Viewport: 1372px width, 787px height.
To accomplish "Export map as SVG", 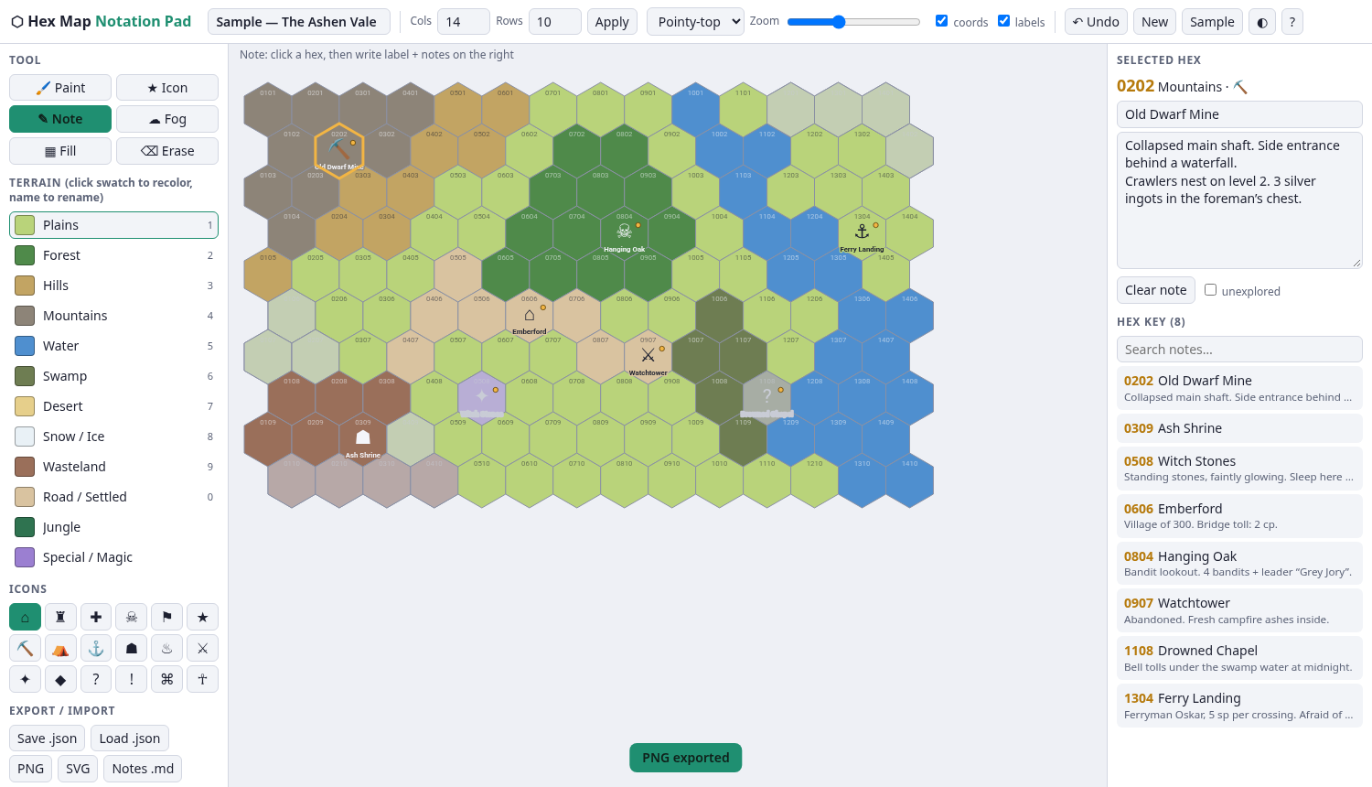I will (x=78, y=769).
